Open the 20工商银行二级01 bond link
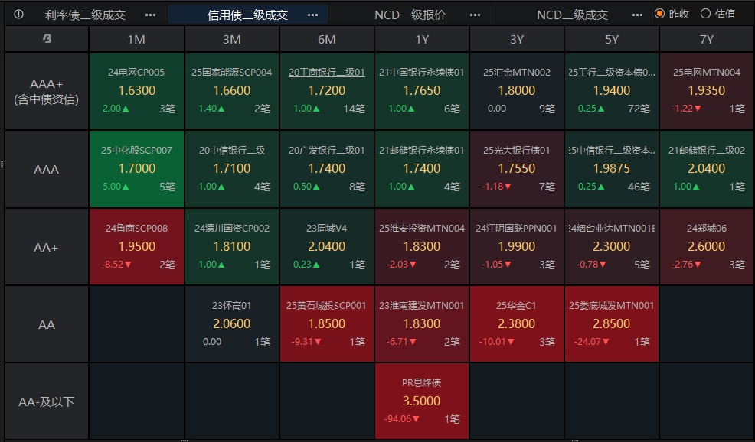The image size is (755, 442). tap(326, 72)
